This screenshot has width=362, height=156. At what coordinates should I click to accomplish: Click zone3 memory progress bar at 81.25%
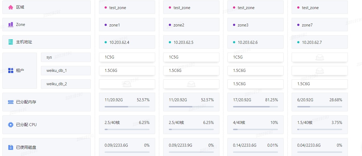pos(256,107)
